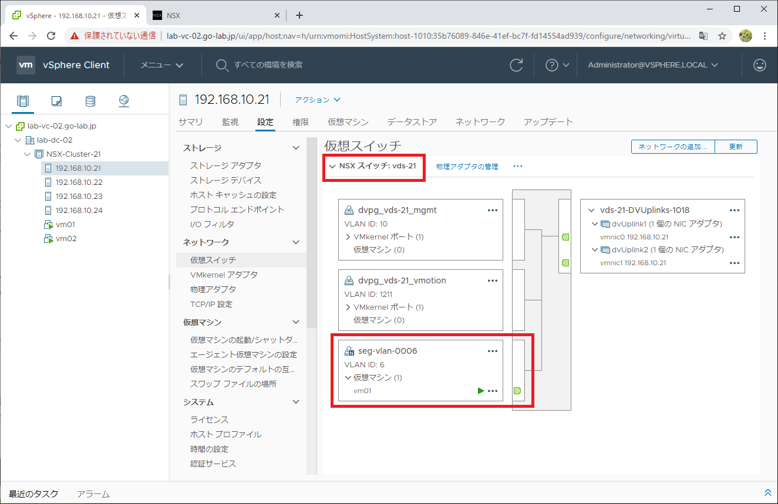Switch to the 監視 tab
Screen dimensions: 778x504
[x=230, y=122]
